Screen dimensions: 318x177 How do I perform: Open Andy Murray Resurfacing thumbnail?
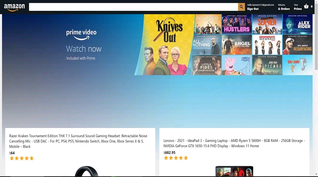click(x=297, y=44)
